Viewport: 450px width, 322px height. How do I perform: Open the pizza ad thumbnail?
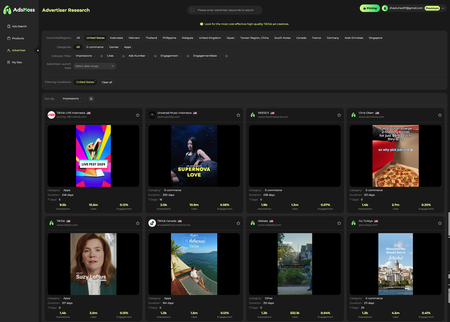(396, 156)
